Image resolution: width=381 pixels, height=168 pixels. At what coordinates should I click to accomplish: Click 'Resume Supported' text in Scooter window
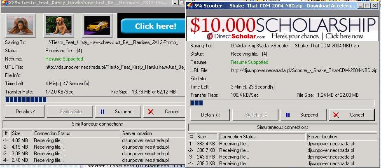(250, 62)
